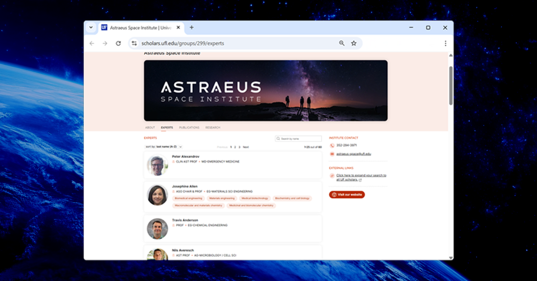Click the AG-MICROBIOLOGY / CELL SCI text
Image resolution: width=537 pixels, height=281 pixels.
[215, 255]
